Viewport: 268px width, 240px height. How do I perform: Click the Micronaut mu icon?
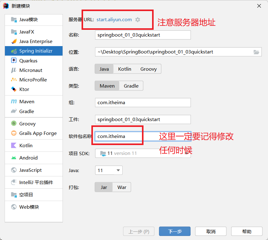tap(14, 70)
